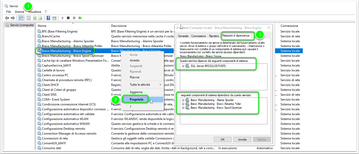Click the Export list toolbar icon
Screen dimensions: 359x154
pyautogui.click(x=40, y=18)
